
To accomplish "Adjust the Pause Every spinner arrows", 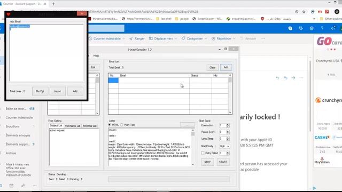I will point(228,132).
